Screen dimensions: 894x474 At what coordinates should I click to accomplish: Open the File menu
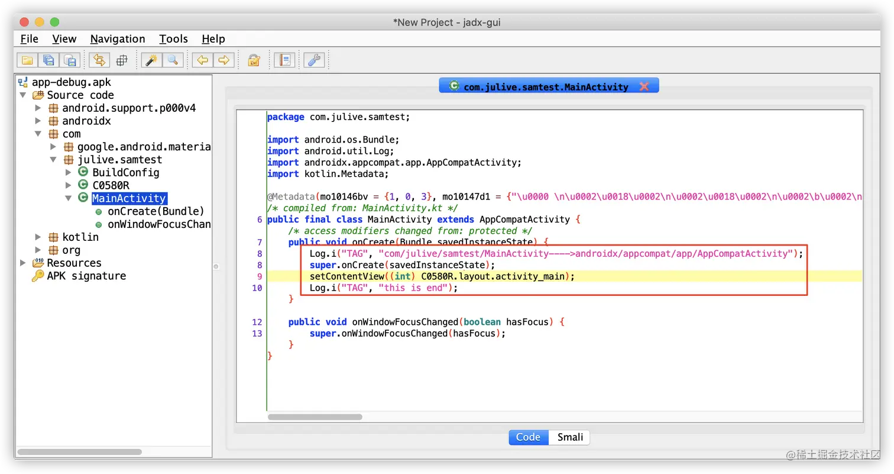(x=29, y=39)
